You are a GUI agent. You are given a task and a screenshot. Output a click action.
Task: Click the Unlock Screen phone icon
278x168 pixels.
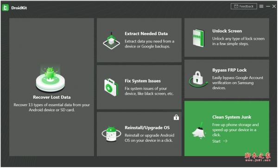198,38
